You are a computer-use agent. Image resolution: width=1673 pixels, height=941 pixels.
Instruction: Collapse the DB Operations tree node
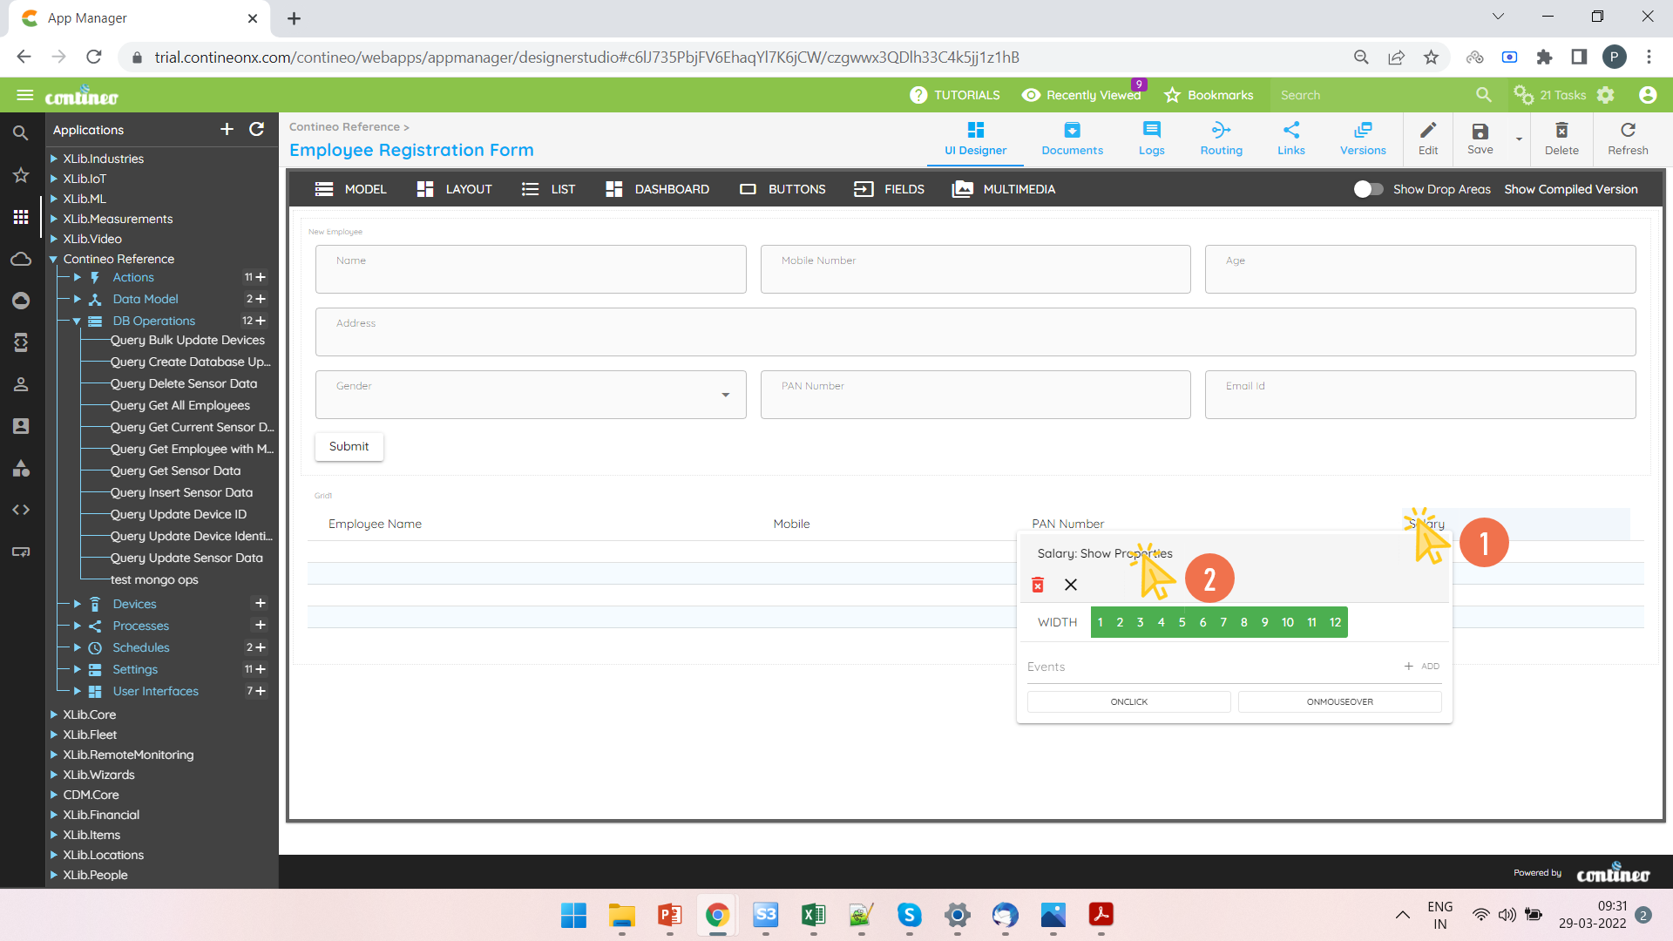(x=77, y=321)
